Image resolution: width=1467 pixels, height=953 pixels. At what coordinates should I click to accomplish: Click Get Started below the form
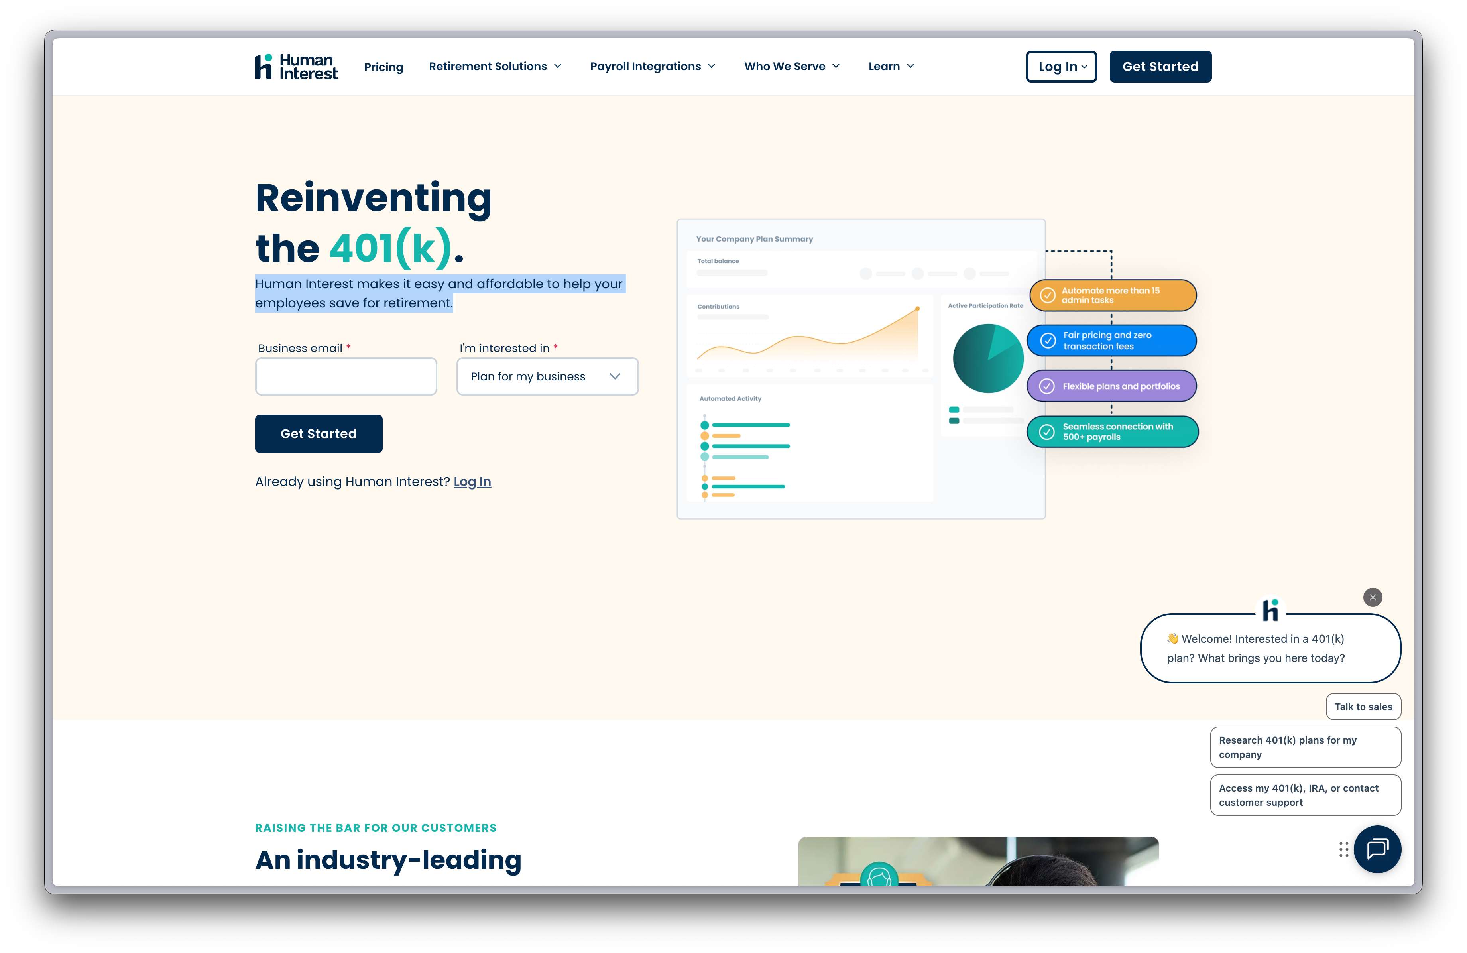(319, 433)
